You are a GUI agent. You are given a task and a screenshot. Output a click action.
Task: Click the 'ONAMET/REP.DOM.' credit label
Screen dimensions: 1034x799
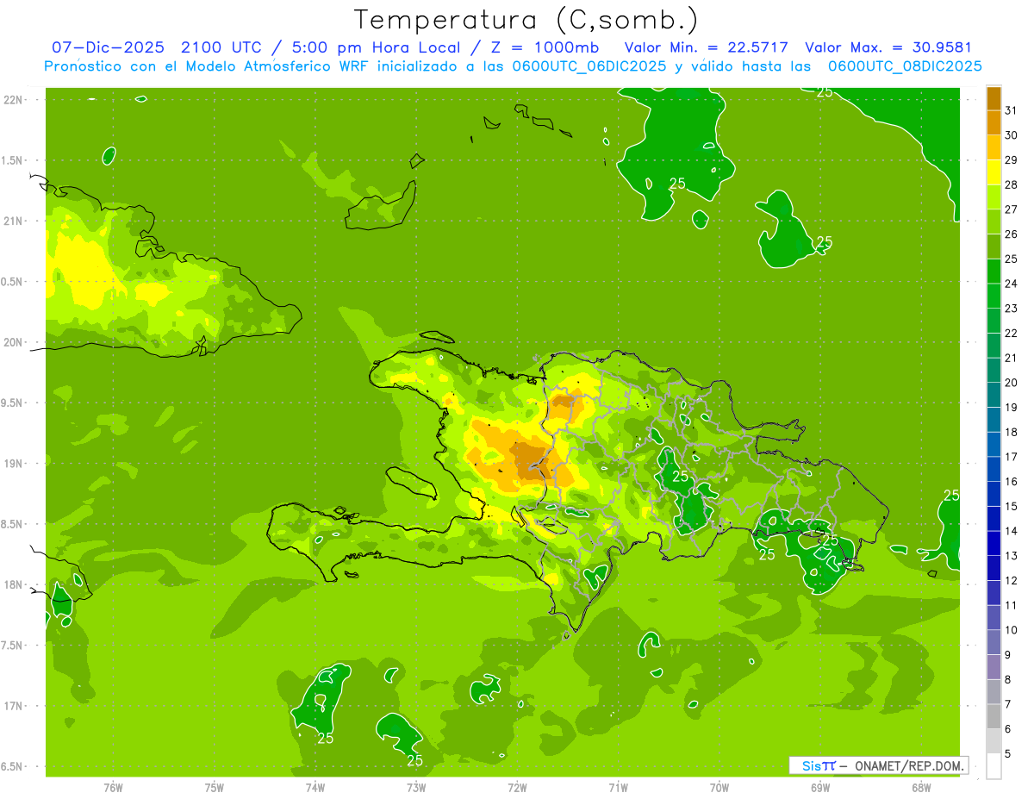tap(908, 765)
